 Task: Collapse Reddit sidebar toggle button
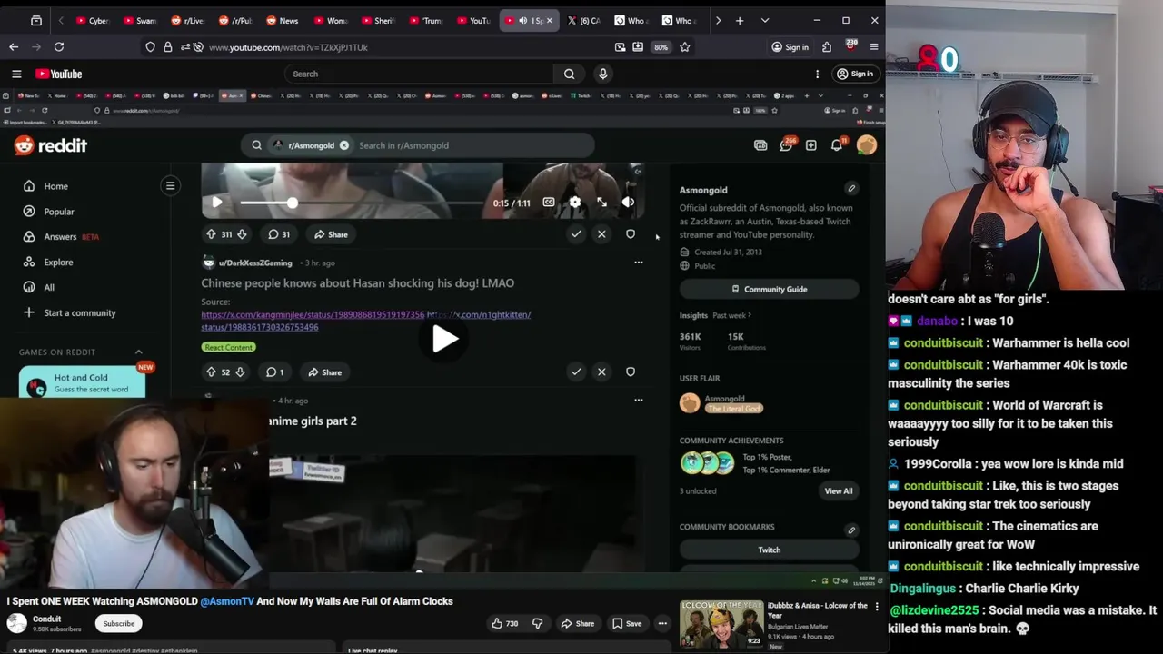coord(170,186)
